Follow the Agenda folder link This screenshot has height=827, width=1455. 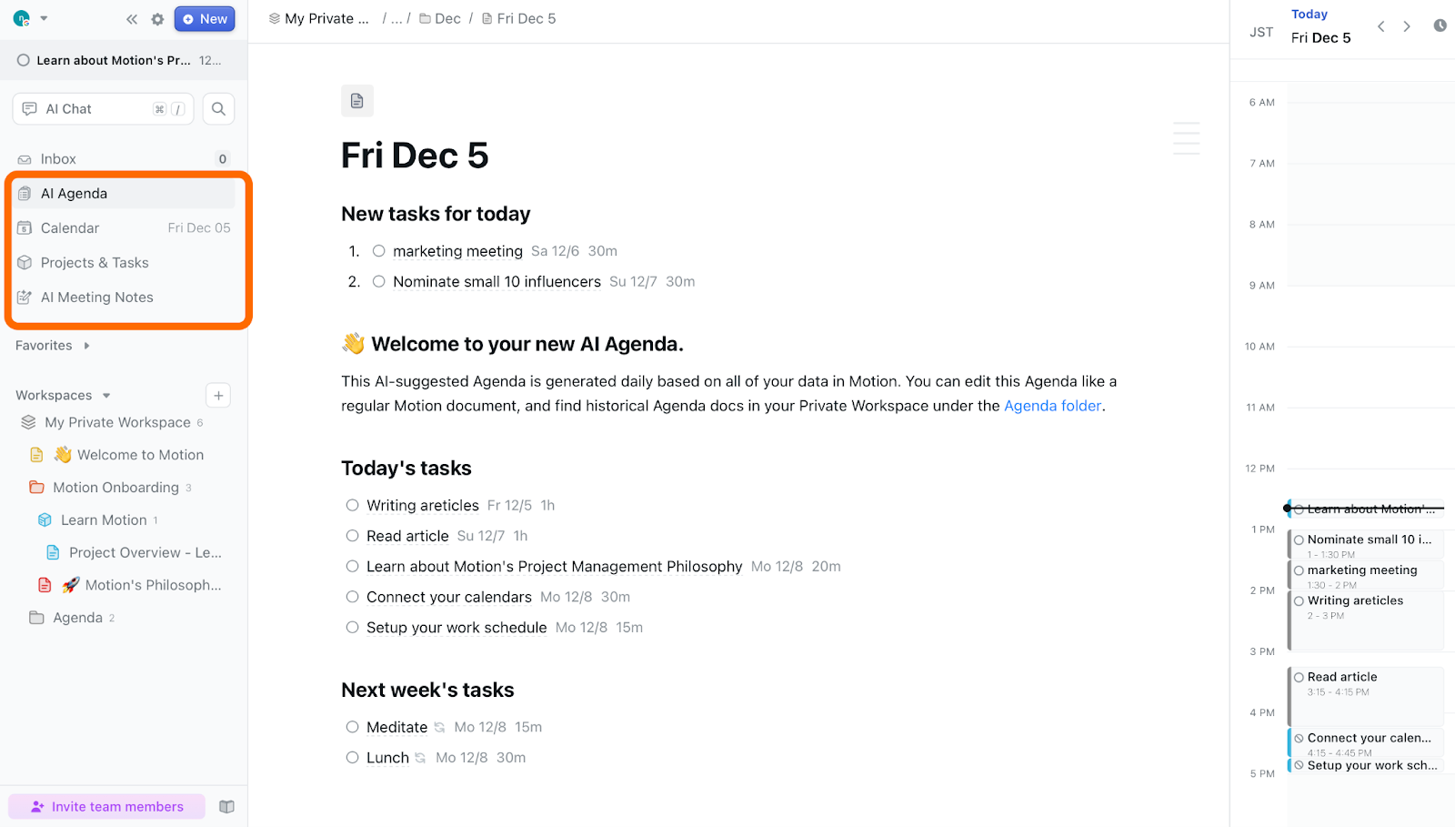coord(1052,406)
